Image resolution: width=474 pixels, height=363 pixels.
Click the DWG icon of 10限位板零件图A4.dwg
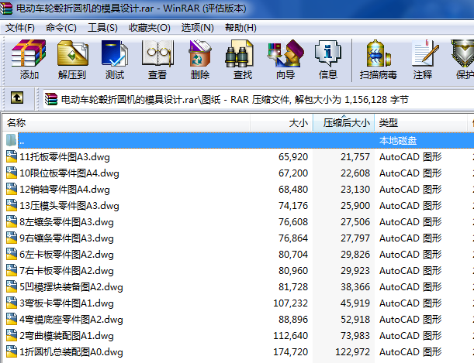coord(12,173)
